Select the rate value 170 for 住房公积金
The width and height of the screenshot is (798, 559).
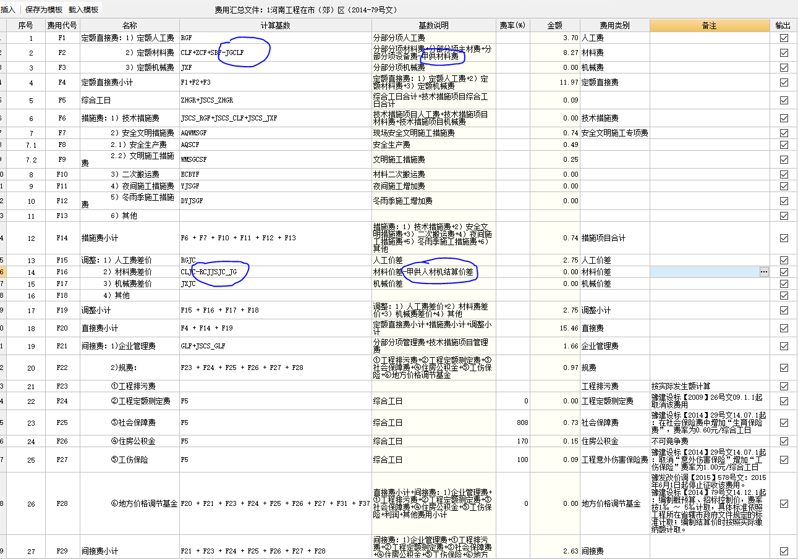pos(513,441)
